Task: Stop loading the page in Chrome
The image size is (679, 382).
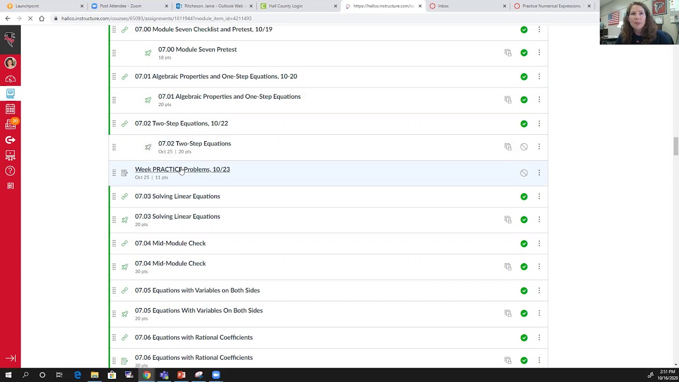Action: click(x=30, y=19)
